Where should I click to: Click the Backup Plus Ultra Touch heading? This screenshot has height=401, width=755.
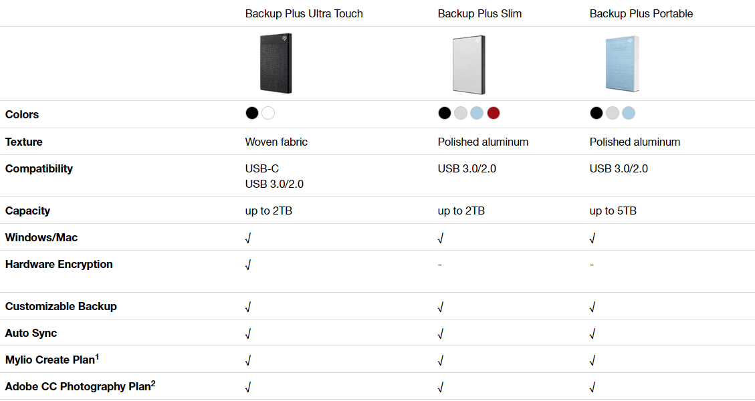[304, 13]
